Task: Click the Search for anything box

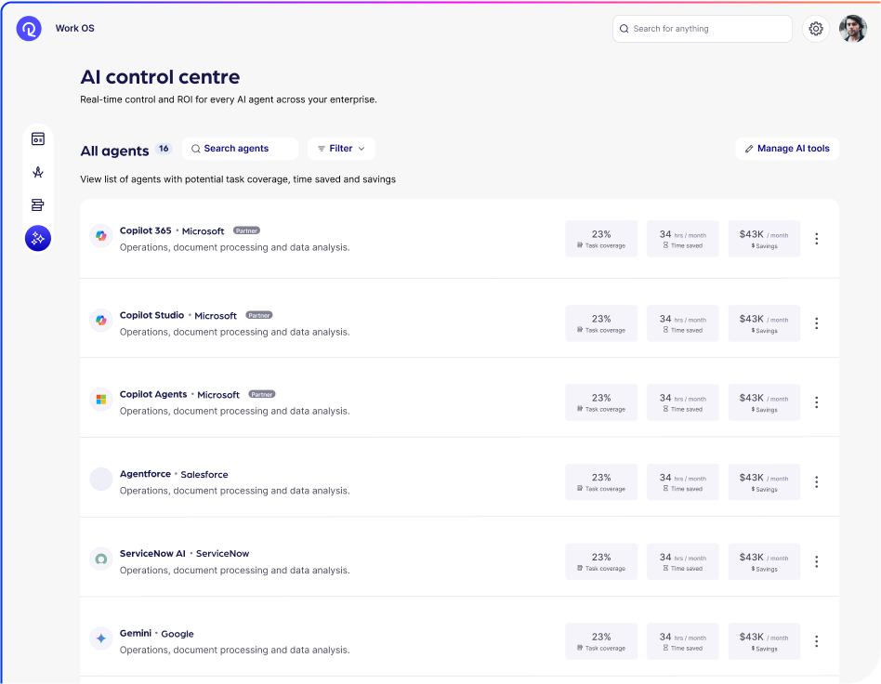Action: tap(702, 29)
